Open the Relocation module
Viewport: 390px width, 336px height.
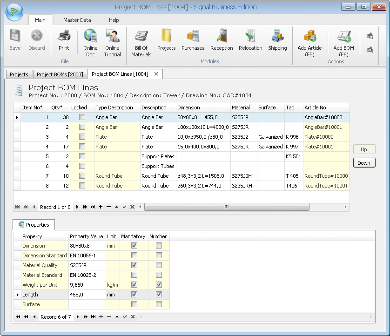(250, 40)
